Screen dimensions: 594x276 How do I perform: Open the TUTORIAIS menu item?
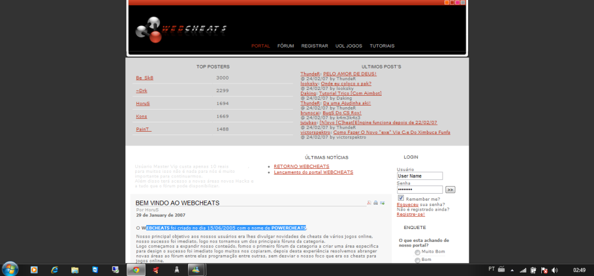pos(382,46)
